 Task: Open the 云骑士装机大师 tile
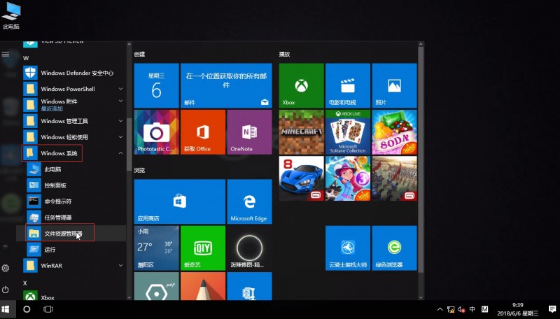coord(347,248)
